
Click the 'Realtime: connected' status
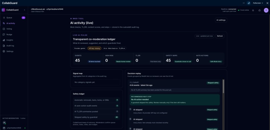(228, 9)
